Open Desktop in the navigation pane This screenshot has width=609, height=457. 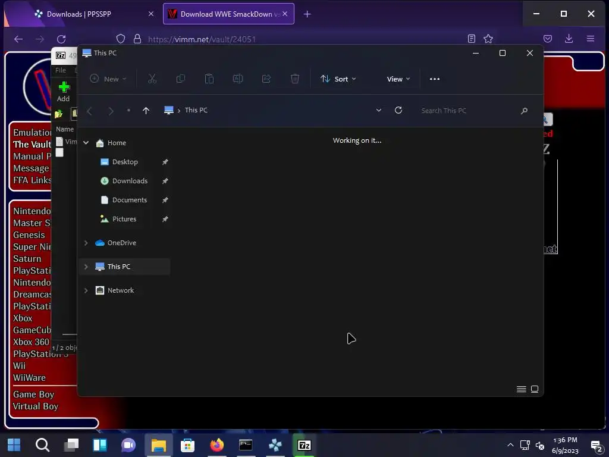coord(125,162)
